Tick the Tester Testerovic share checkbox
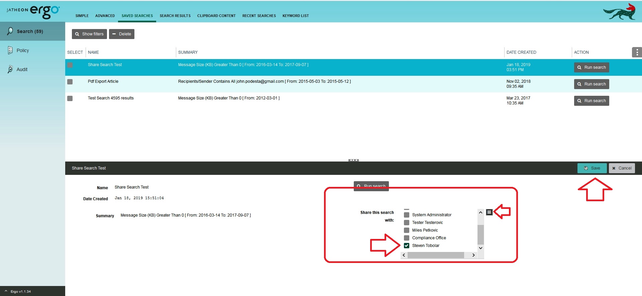 [407, 223]
